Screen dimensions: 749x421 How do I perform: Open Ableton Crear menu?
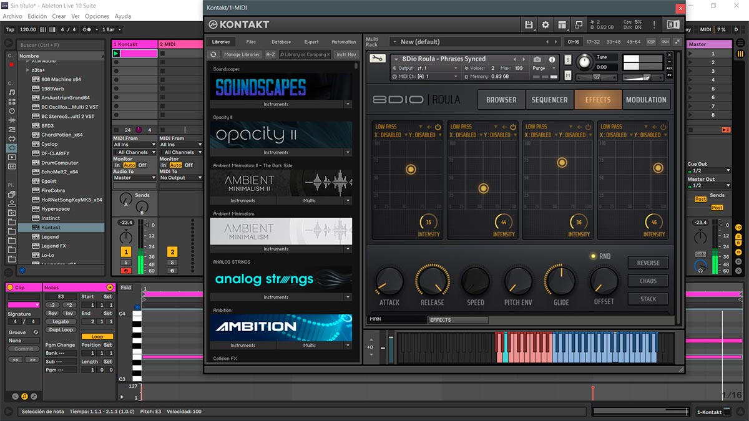pyautogui.click(x=59, y=16)
